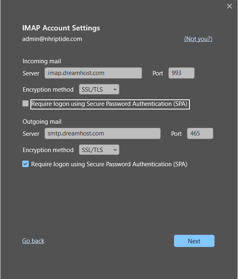Uncheck SPA checkbox for outgoing mail
The width and height of the screenshot is (238, 279).
click(25, 164)
